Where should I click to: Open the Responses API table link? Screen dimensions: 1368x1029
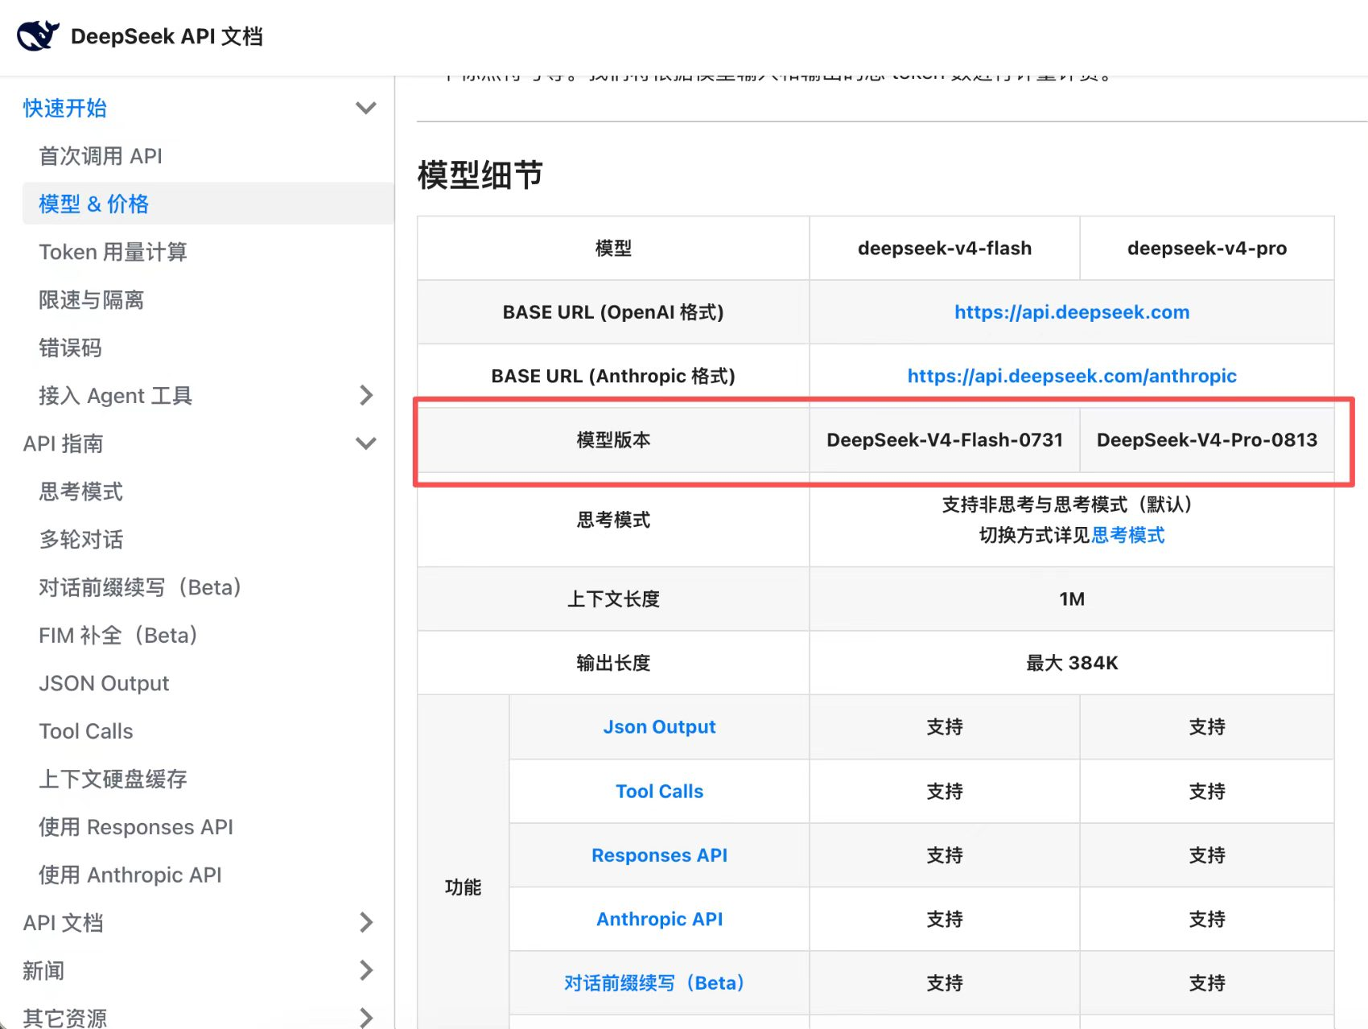point(659,855)
